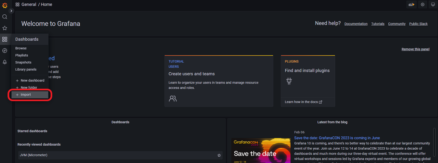Click the plug icon in the Plugins card
The image size is (438, 163).
(289, 81)
